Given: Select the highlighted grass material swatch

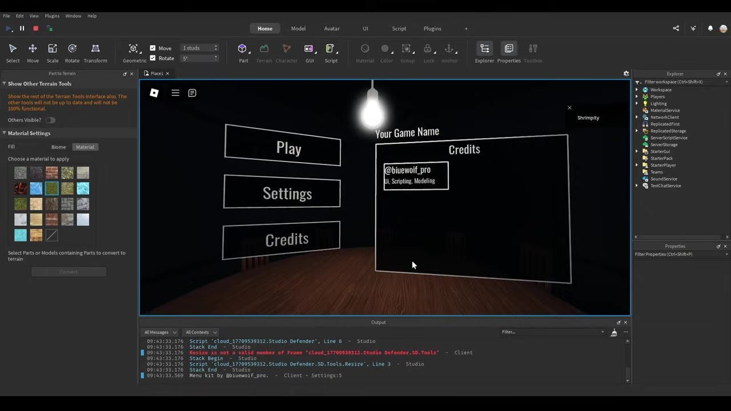Looking at the screenshot, I should 52,188.
